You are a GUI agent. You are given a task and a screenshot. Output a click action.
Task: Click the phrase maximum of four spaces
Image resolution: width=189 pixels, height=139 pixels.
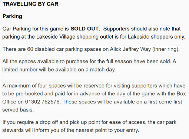[x=36, y=86]
